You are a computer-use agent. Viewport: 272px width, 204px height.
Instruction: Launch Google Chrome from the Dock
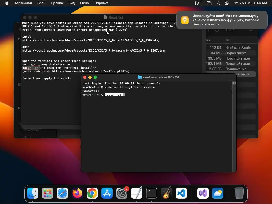[92, 193]
